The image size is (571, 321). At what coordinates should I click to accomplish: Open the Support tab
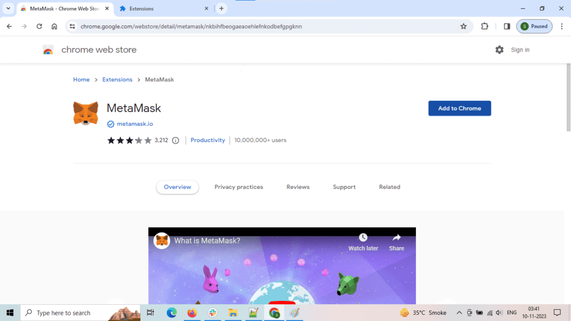click(344, 187)
